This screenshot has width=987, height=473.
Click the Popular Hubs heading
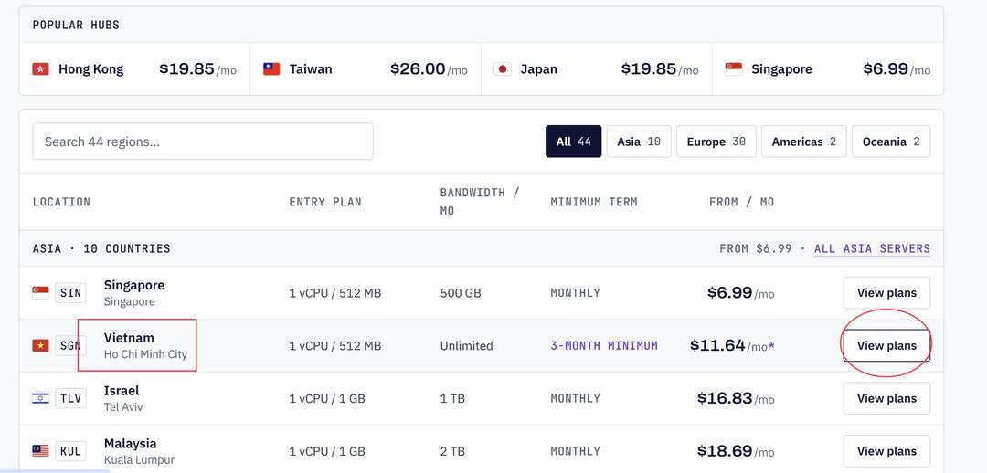coord(76,26)
